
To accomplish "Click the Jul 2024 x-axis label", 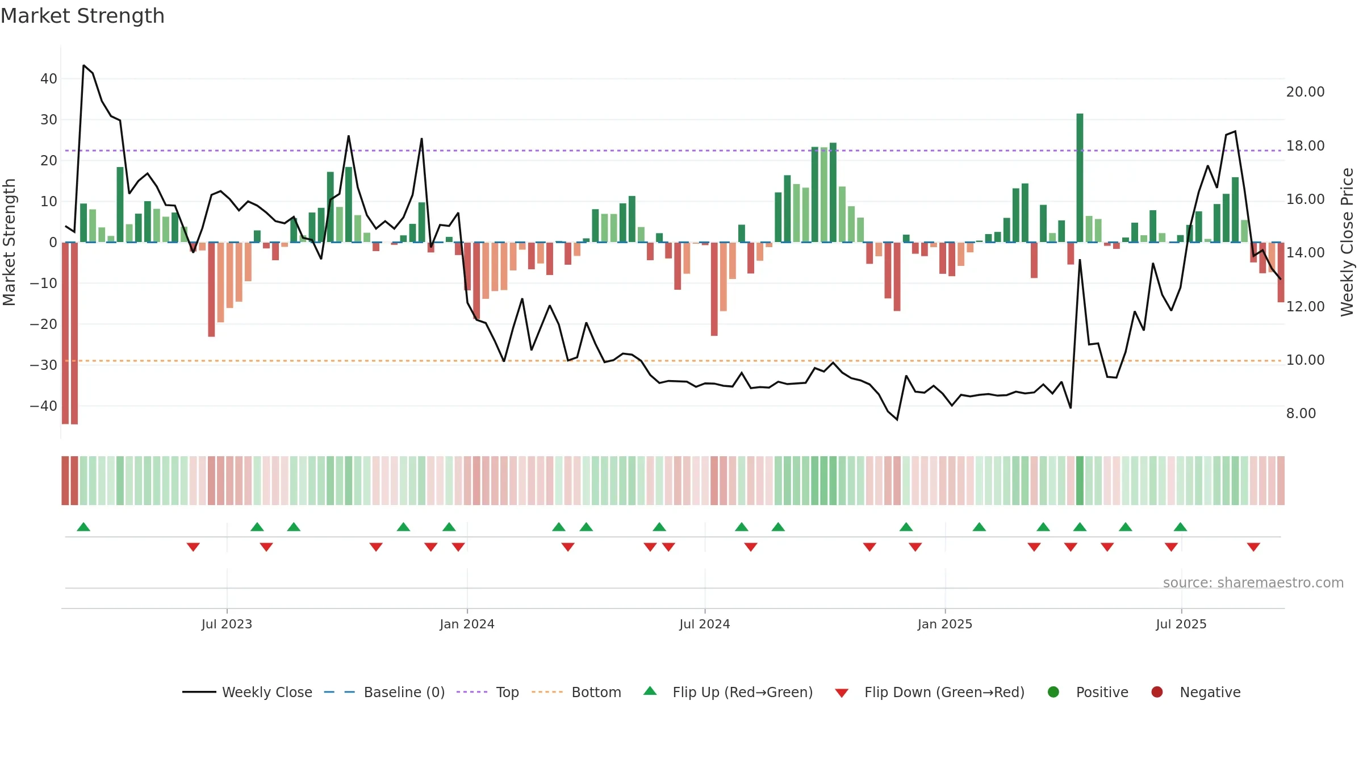I will coord(705,624).
